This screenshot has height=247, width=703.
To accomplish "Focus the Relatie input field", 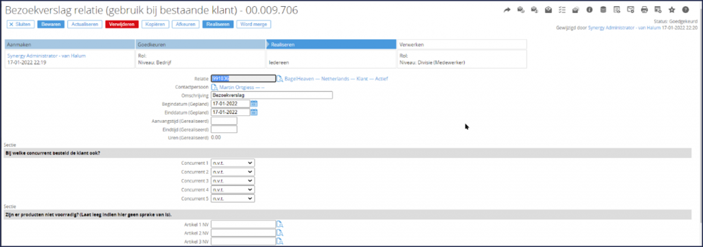I will pyautogui.click(x=244, y=78).
